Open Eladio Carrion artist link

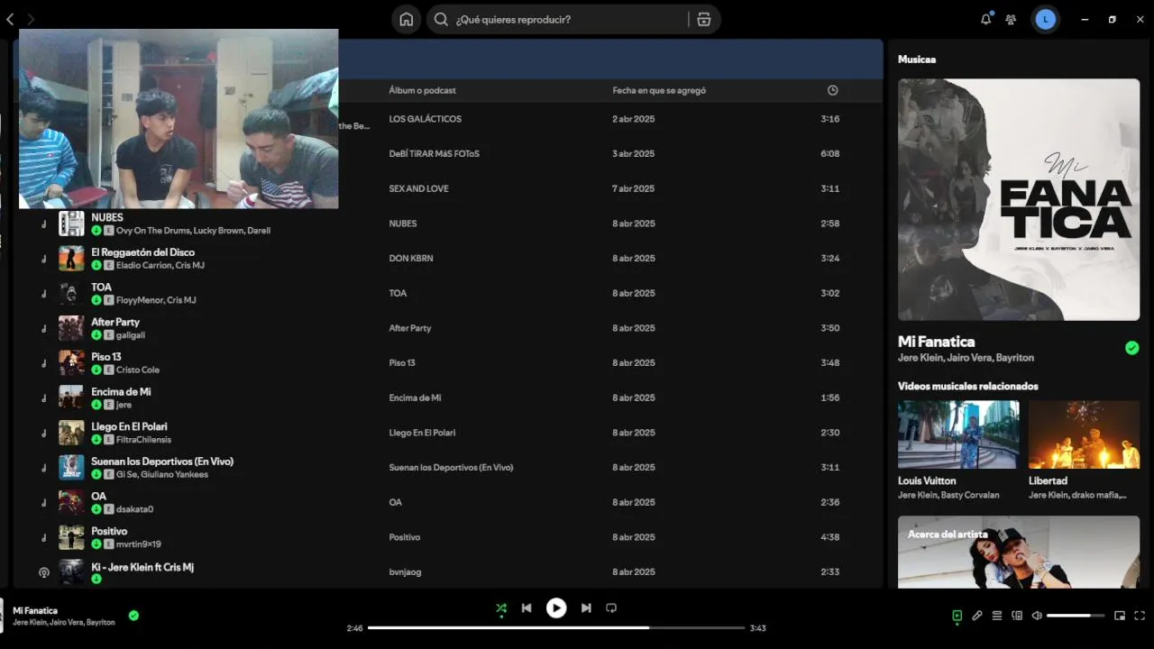pyautogui.click(x=144, y=266)
